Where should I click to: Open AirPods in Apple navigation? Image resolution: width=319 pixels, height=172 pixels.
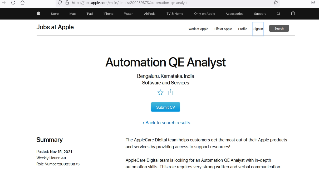coord(150,14)
